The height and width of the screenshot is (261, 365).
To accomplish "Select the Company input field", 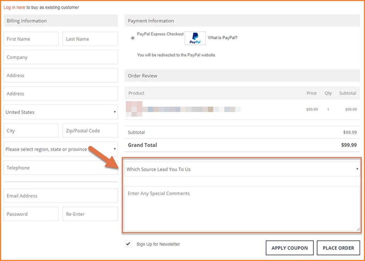I will point(60,58).
